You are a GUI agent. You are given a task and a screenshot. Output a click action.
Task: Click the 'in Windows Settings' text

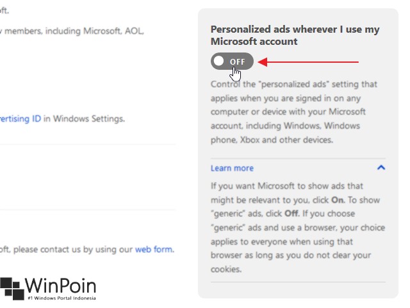click(x=84, y=118)
